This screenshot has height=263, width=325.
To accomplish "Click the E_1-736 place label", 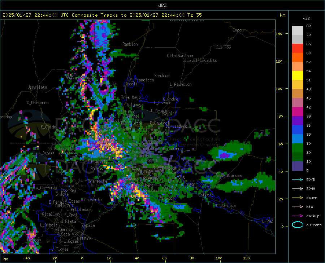I will tap(223, 47).
